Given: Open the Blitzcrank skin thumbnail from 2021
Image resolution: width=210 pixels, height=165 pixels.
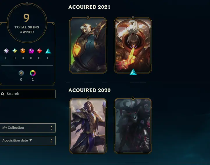Looking at the screenshot, I should click(x=88, y=46).
